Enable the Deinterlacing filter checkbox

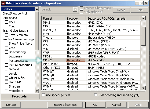pyautogui.click(x=6, y=52)
